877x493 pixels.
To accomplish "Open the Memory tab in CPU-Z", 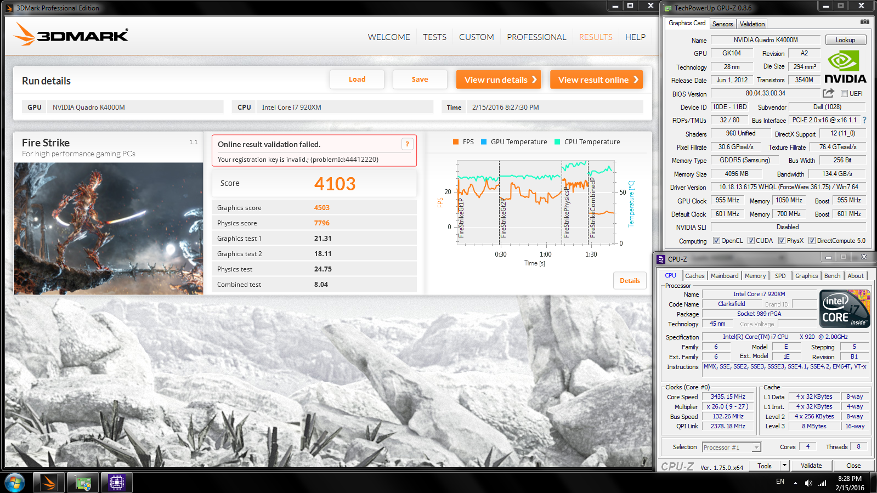I will tap(755, 276).
